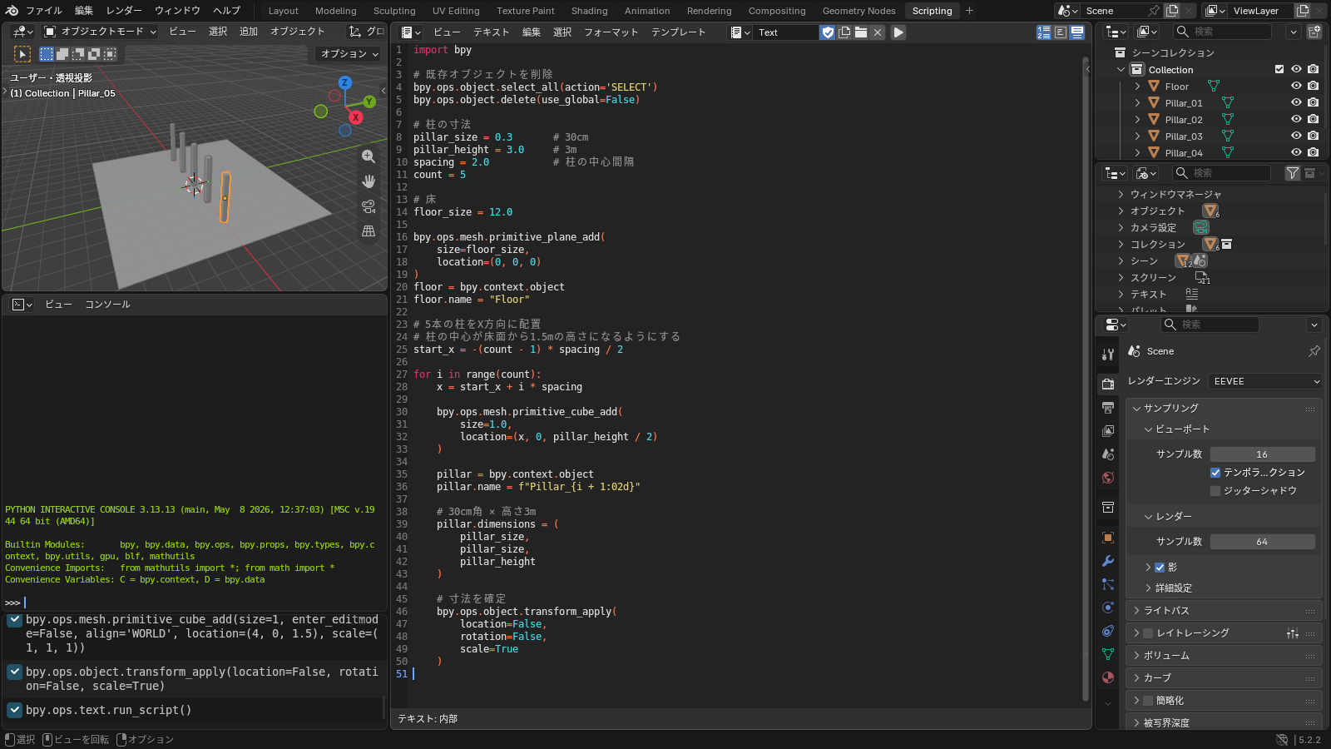Screen dimensions: 1331x749
Task: Pin the Scene properties with pin icon
Action: 1314,351
